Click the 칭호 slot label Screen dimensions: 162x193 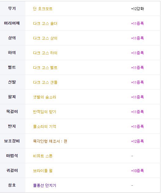coord(12,185)
